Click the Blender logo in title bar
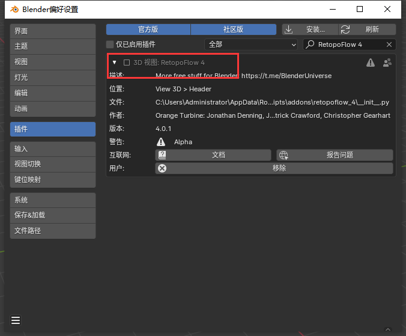This screenshot has height=336, width=406. [14, 10]
